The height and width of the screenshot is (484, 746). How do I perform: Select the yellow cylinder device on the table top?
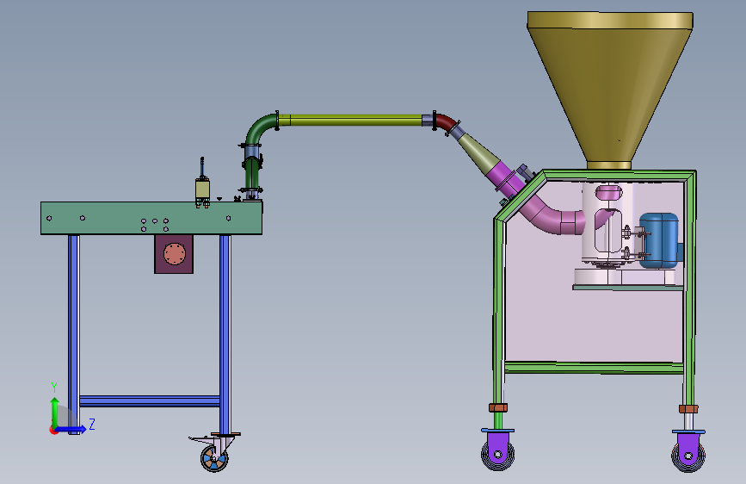point(202,189)
